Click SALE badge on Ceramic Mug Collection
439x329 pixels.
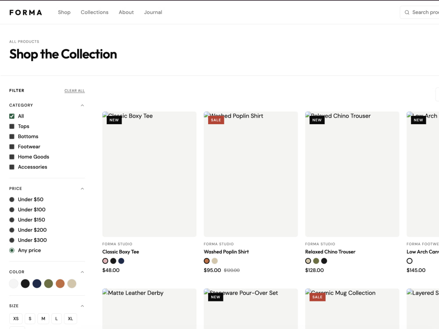(x=317, y=297)
